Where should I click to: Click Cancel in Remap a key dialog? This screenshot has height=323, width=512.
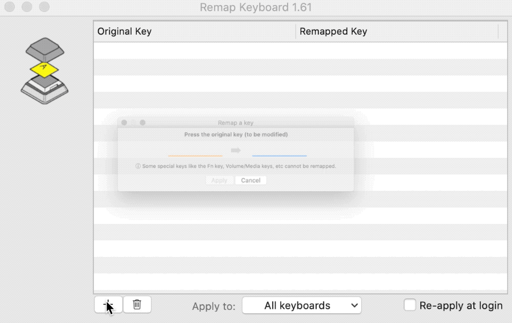pyautogui.click(x=251, y=180)
